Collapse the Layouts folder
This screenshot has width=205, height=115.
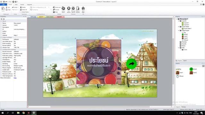coord(179,21)
